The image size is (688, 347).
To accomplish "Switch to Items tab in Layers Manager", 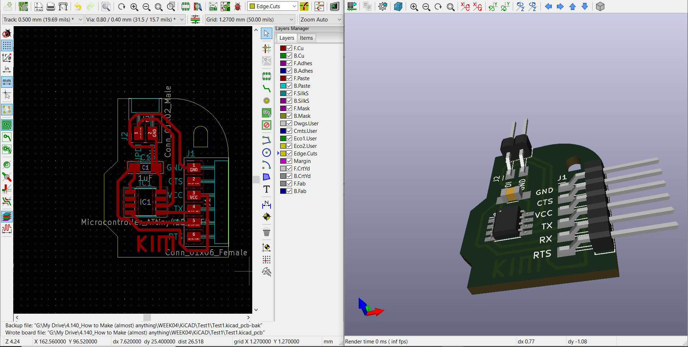I will [306, 38].
